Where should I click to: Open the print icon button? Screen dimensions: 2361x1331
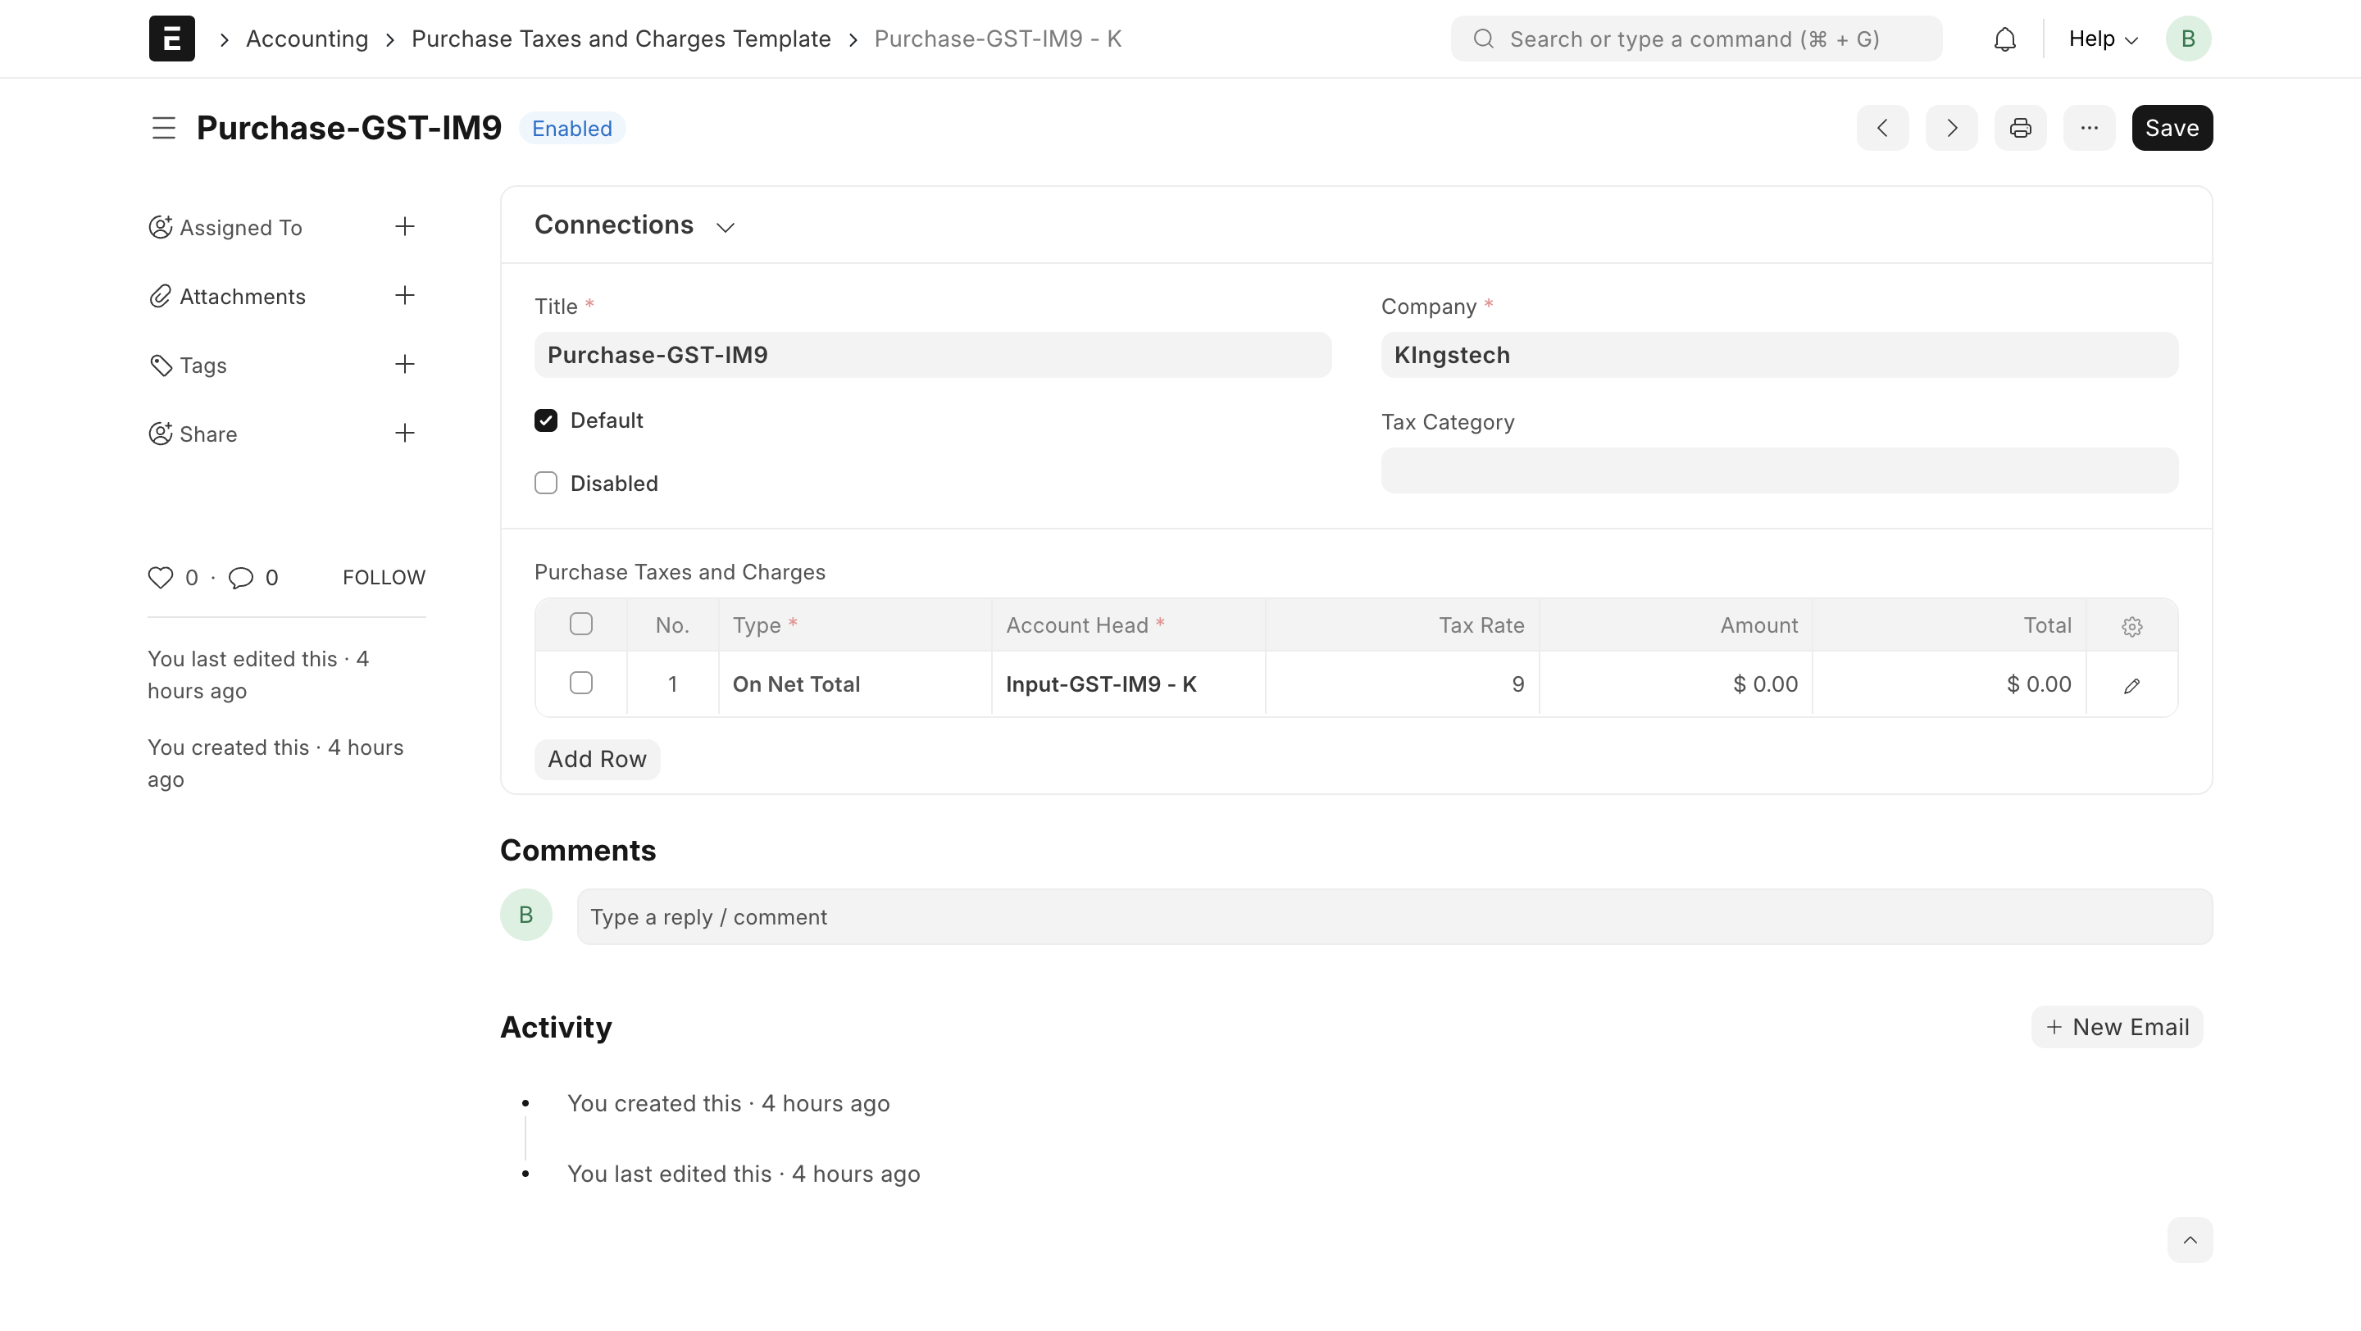click(x=2020, y=128)
